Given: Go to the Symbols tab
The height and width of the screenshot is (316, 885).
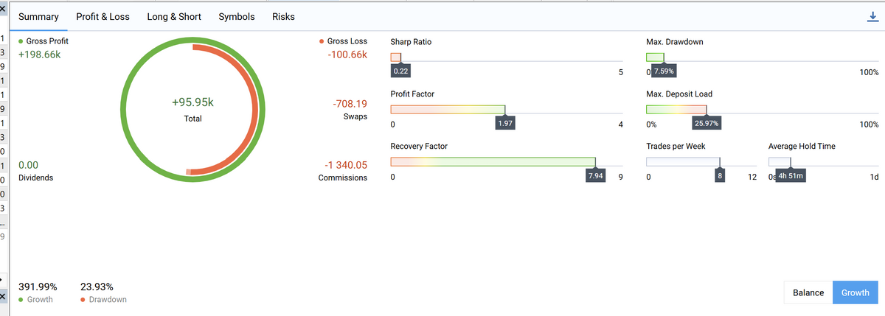Looking at the screenshot, I should [237, 17].
